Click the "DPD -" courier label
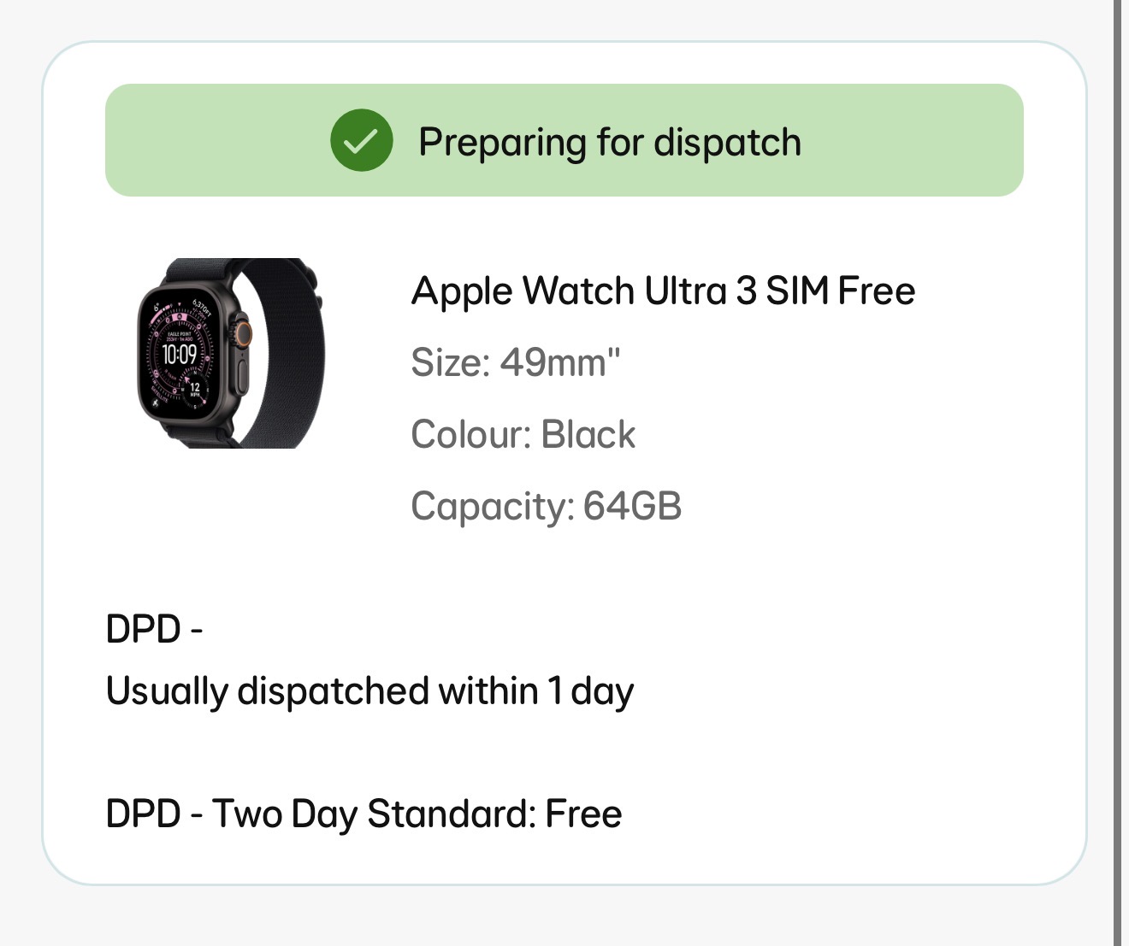Image resolution: width=1129 pixels, height=946 pixels. [x=154, y=629]
